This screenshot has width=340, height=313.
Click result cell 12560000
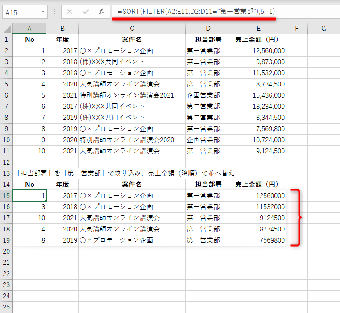click(x=258, y=196)
